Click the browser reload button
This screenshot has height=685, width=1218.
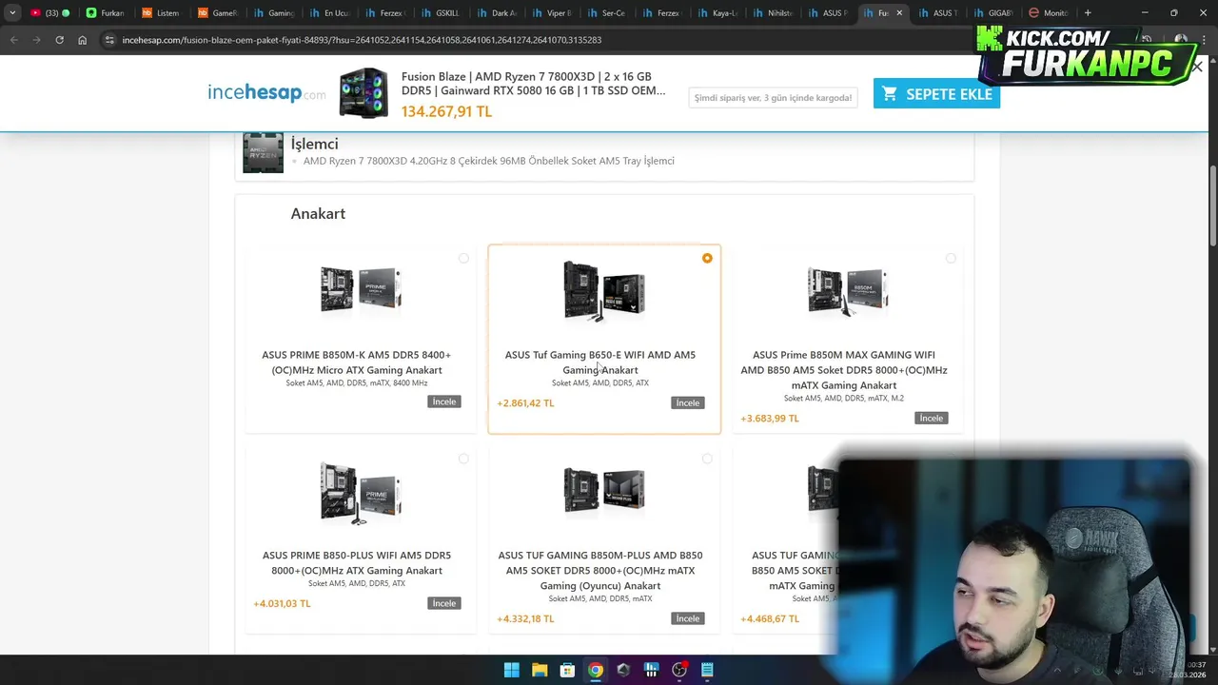coord(59,40)
